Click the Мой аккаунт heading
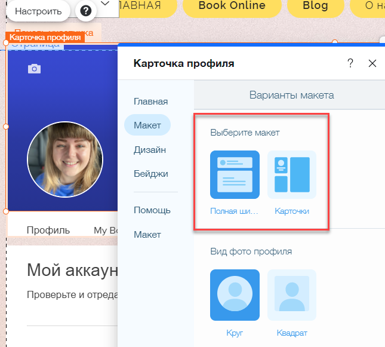Image resolution: width=385 pixels, height=347 pixels. 72,270
